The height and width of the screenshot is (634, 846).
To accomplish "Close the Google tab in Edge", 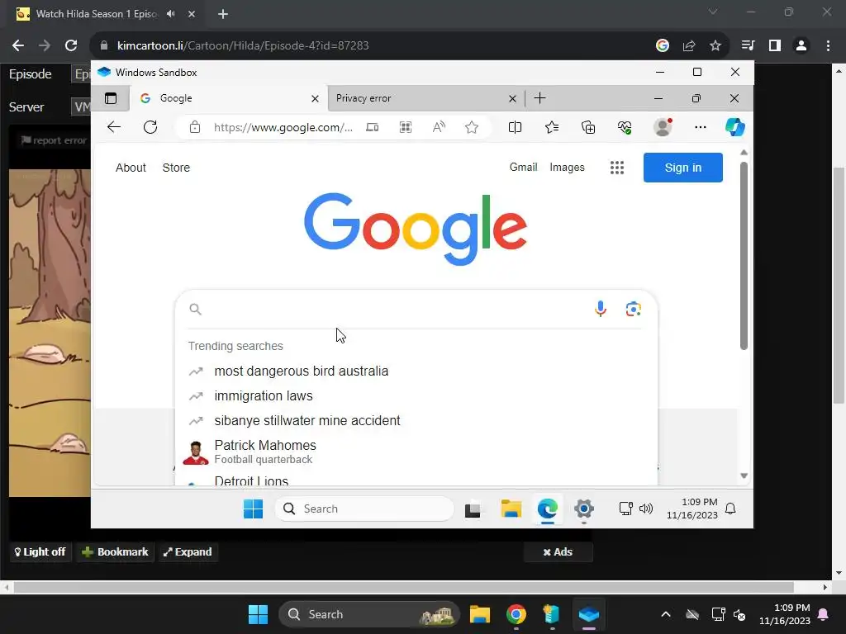I will pyautogui.click(x=315, y=99).
